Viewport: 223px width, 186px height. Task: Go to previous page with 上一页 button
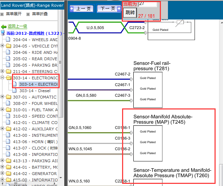pyautogui.click(x=82, y=9)
